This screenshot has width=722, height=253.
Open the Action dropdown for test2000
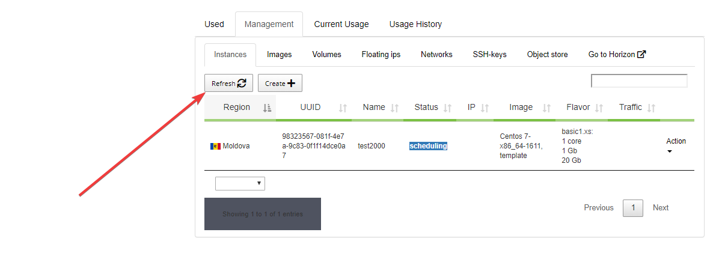tap(676, 146)
